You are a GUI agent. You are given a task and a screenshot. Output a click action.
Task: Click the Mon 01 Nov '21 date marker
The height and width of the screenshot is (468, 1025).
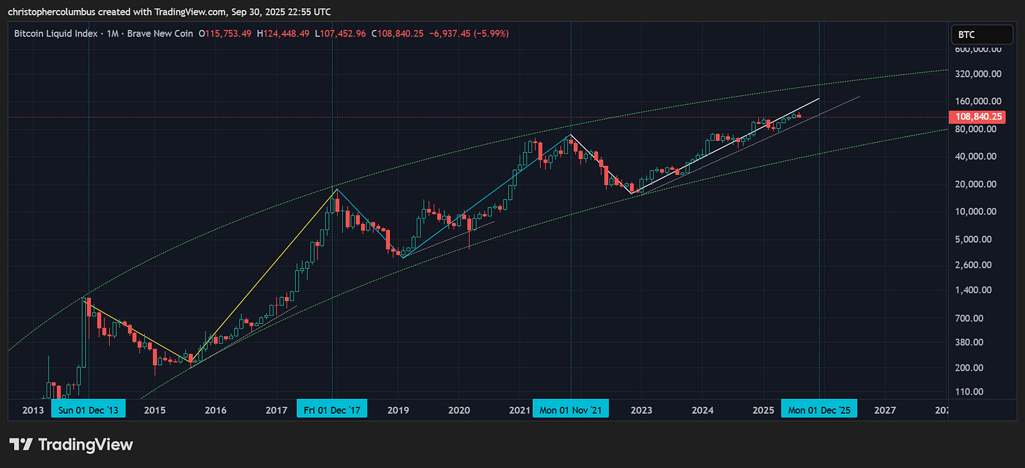(x=570, y=410)
